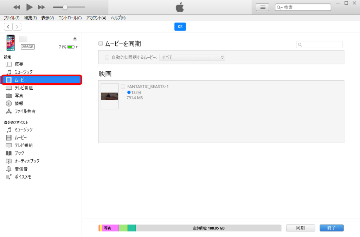Open the 表示(V) menu
360x237 pixels.
click(47, 18)
